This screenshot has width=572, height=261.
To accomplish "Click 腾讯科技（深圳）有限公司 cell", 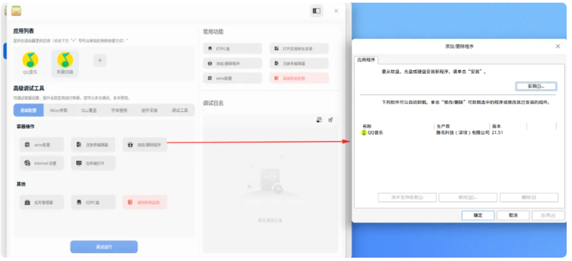I will tap(462, 133).
